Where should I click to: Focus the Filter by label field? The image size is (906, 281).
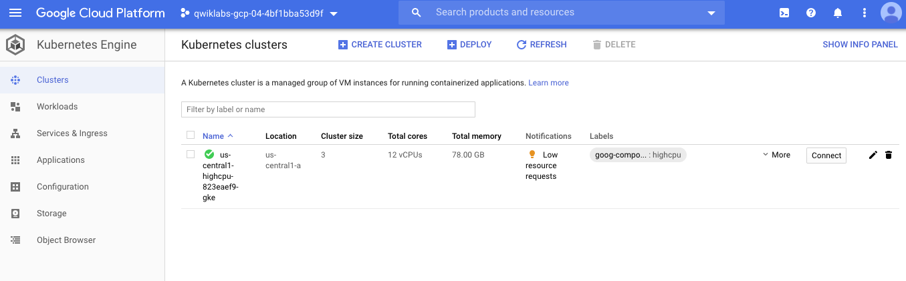[328, 109]
